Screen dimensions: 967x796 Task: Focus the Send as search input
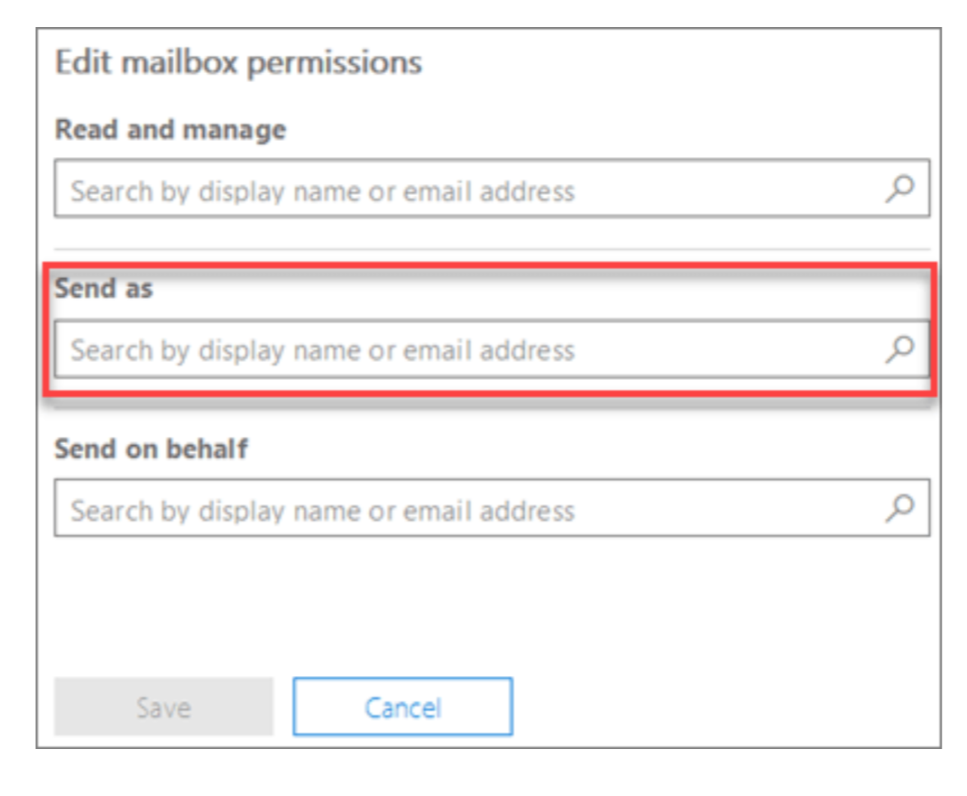492,348
